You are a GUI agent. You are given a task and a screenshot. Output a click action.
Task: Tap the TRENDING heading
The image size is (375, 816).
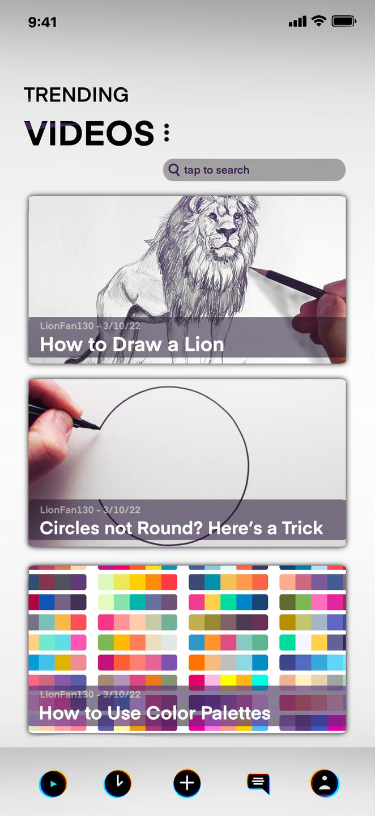point(76,95)
